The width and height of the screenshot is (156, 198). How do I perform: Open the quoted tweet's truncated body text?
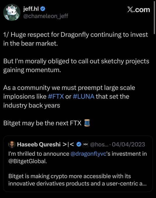pos(77,180)
